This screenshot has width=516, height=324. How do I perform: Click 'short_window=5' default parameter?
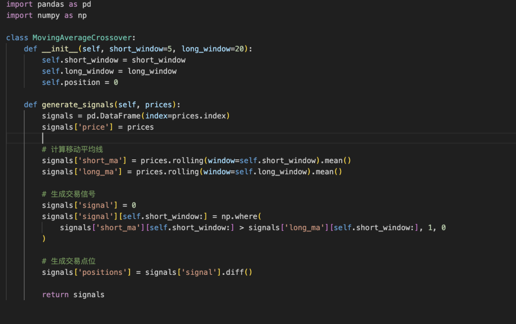coord(140,49)
